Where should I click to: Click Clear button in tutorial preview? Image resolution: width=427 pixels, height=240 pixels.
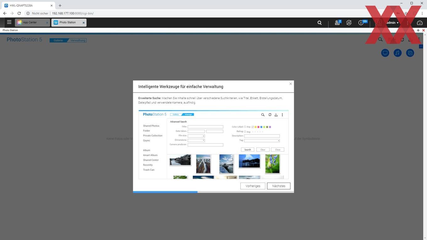click(x=263, y=150)
